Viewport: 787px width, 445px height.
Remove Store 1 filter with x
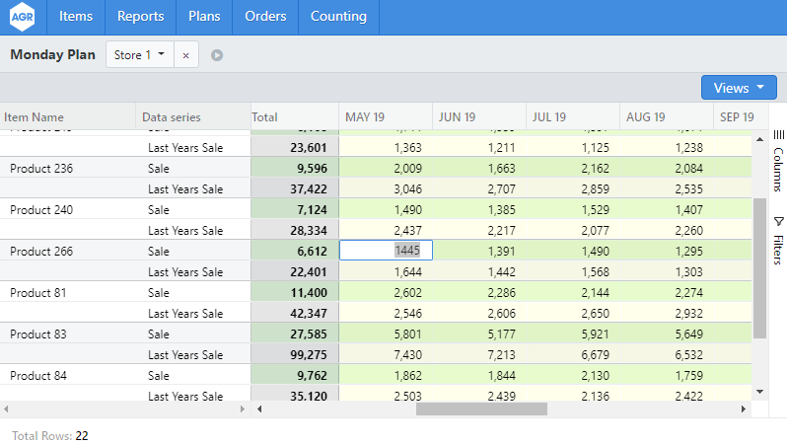pyautogui.click(x=186, y=55)
